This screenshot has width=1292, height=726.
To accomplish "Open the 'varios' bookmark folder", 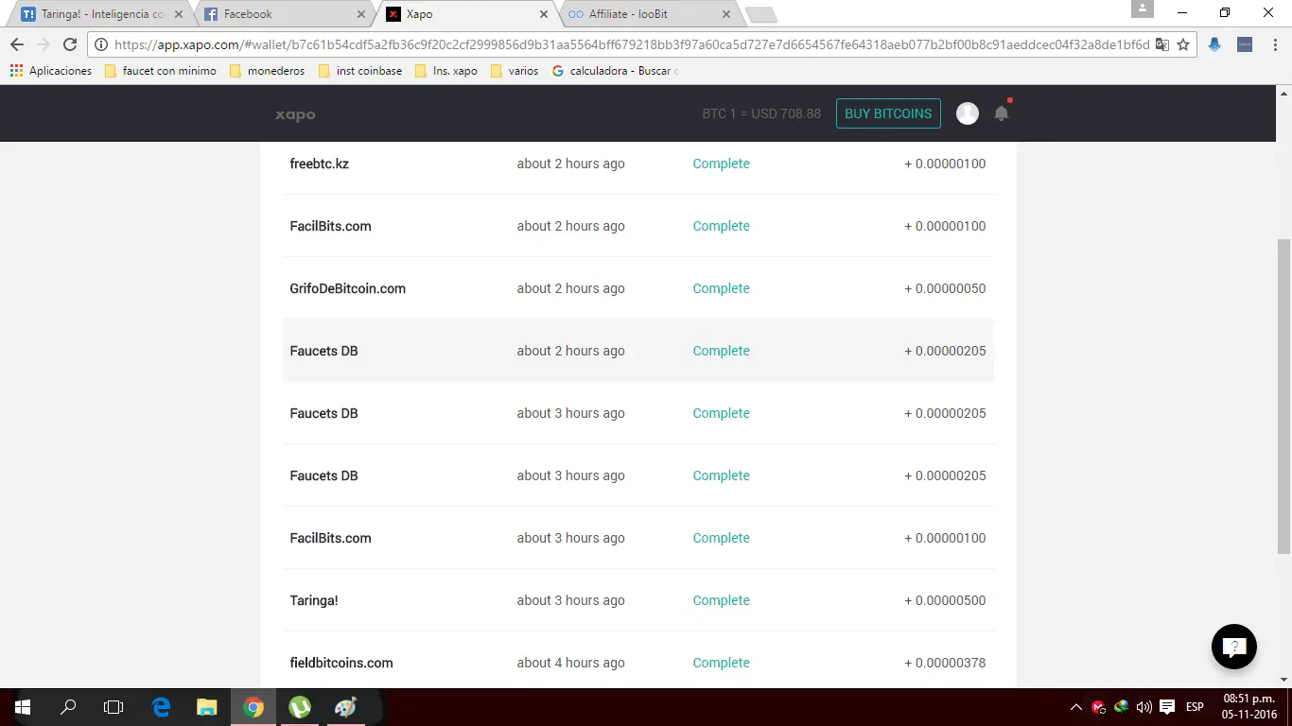I will click(515, 71).
